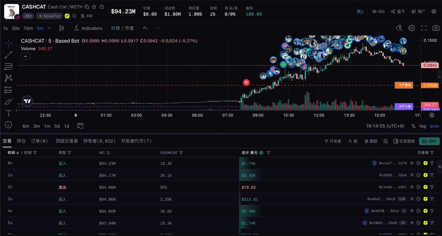This screenshot has height=236, width=442.
Task: Select the 1s timeframe
Action: pos(5,28)
